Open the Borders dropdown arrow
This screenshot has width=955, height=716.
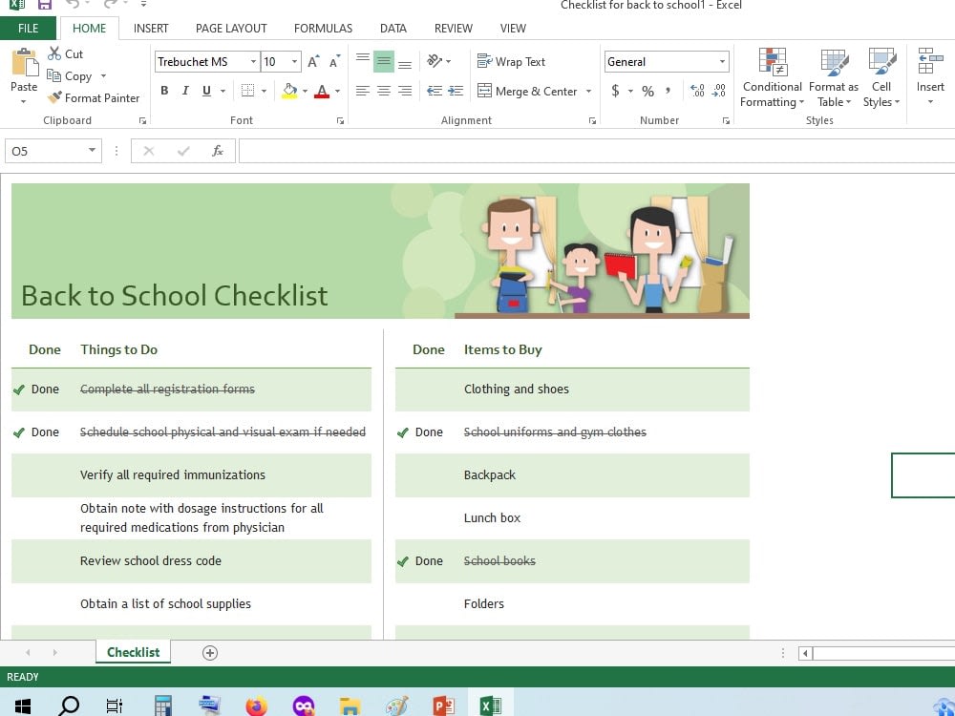tap(264, 92)
